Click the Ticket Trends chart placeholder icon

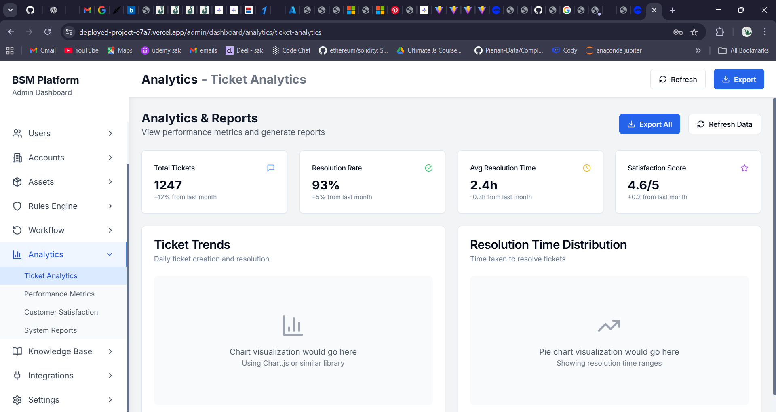pyautogui.click(x=293, y=326)
